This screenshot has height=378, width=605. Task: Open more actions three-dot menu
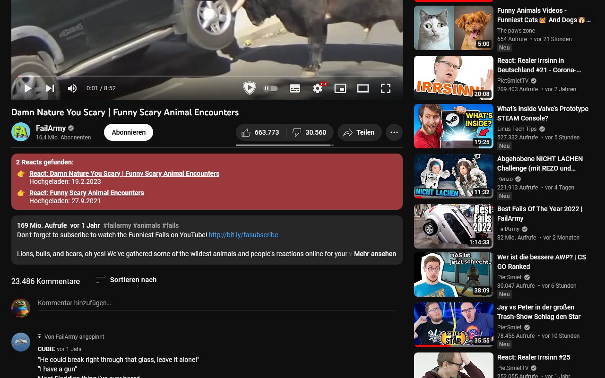pyautogui.click(x=394, y=132)
